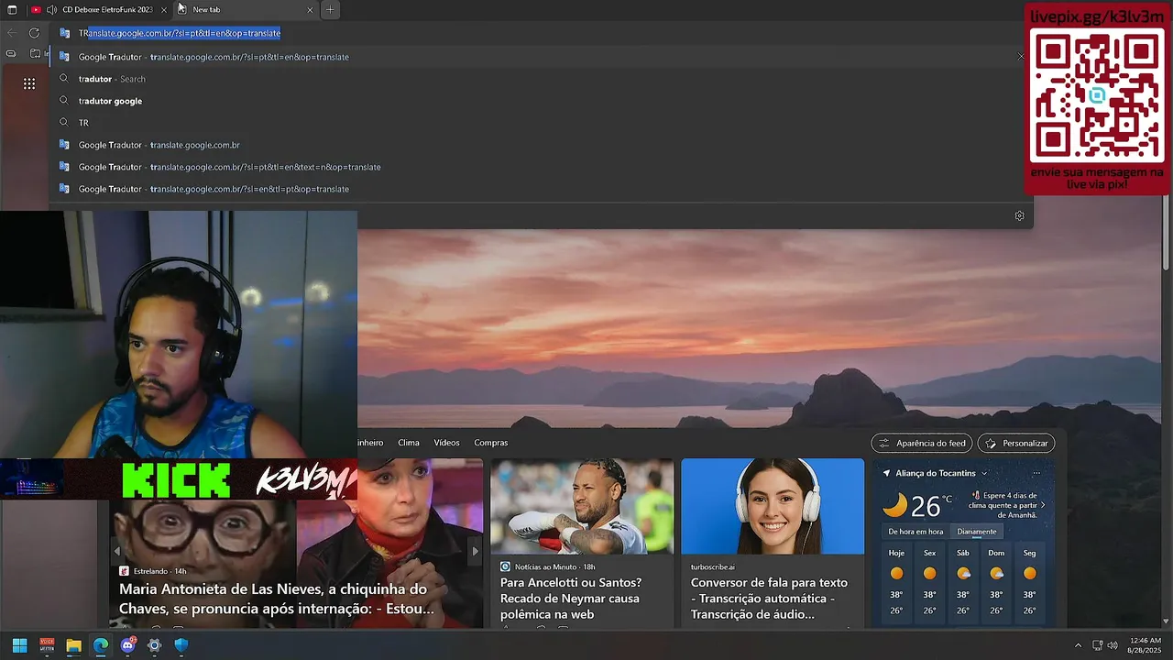Pick suggestion with text=n&op=translate URL
The image size is (1173, 660).
(x=541, y=167)
